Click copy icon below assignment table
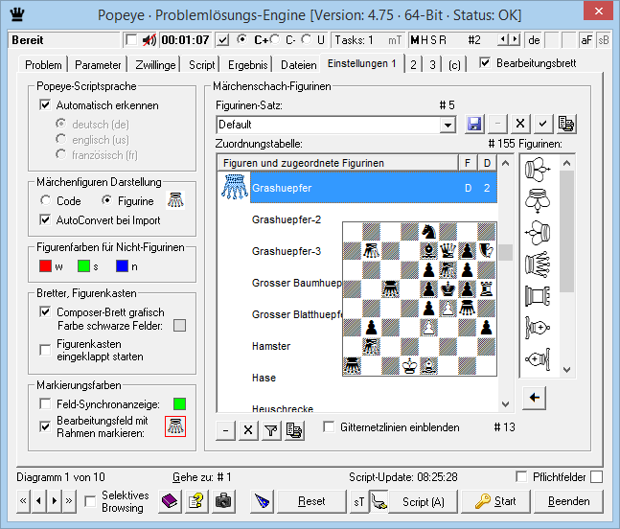Screen dimensions: 620x529 pyautogui.click(x=294, y=430)
